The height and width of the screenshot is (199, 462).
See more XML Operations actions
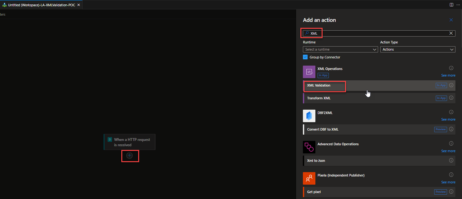(x=448, y=75)
